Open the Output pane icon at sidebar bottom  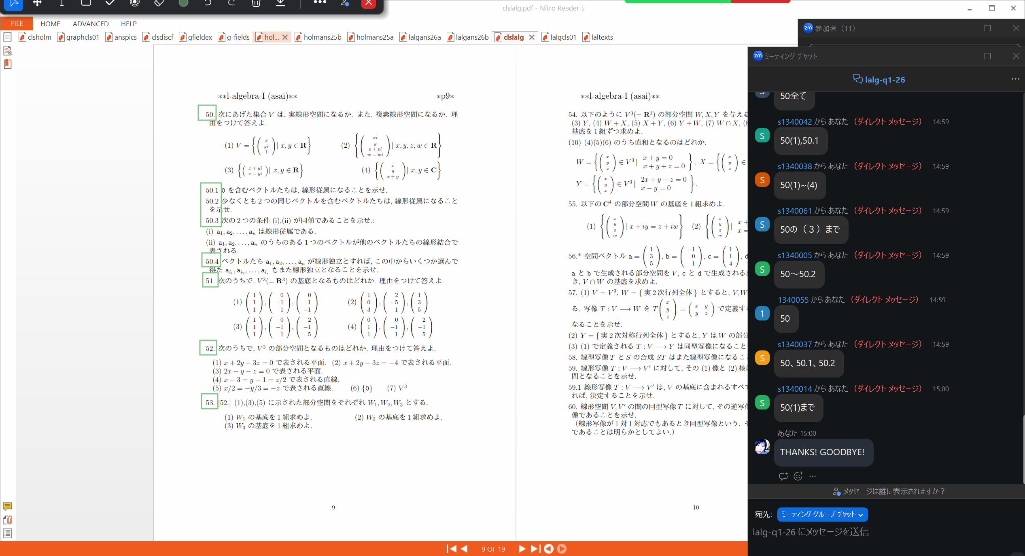pyautogui.click(x=7, y=533)
